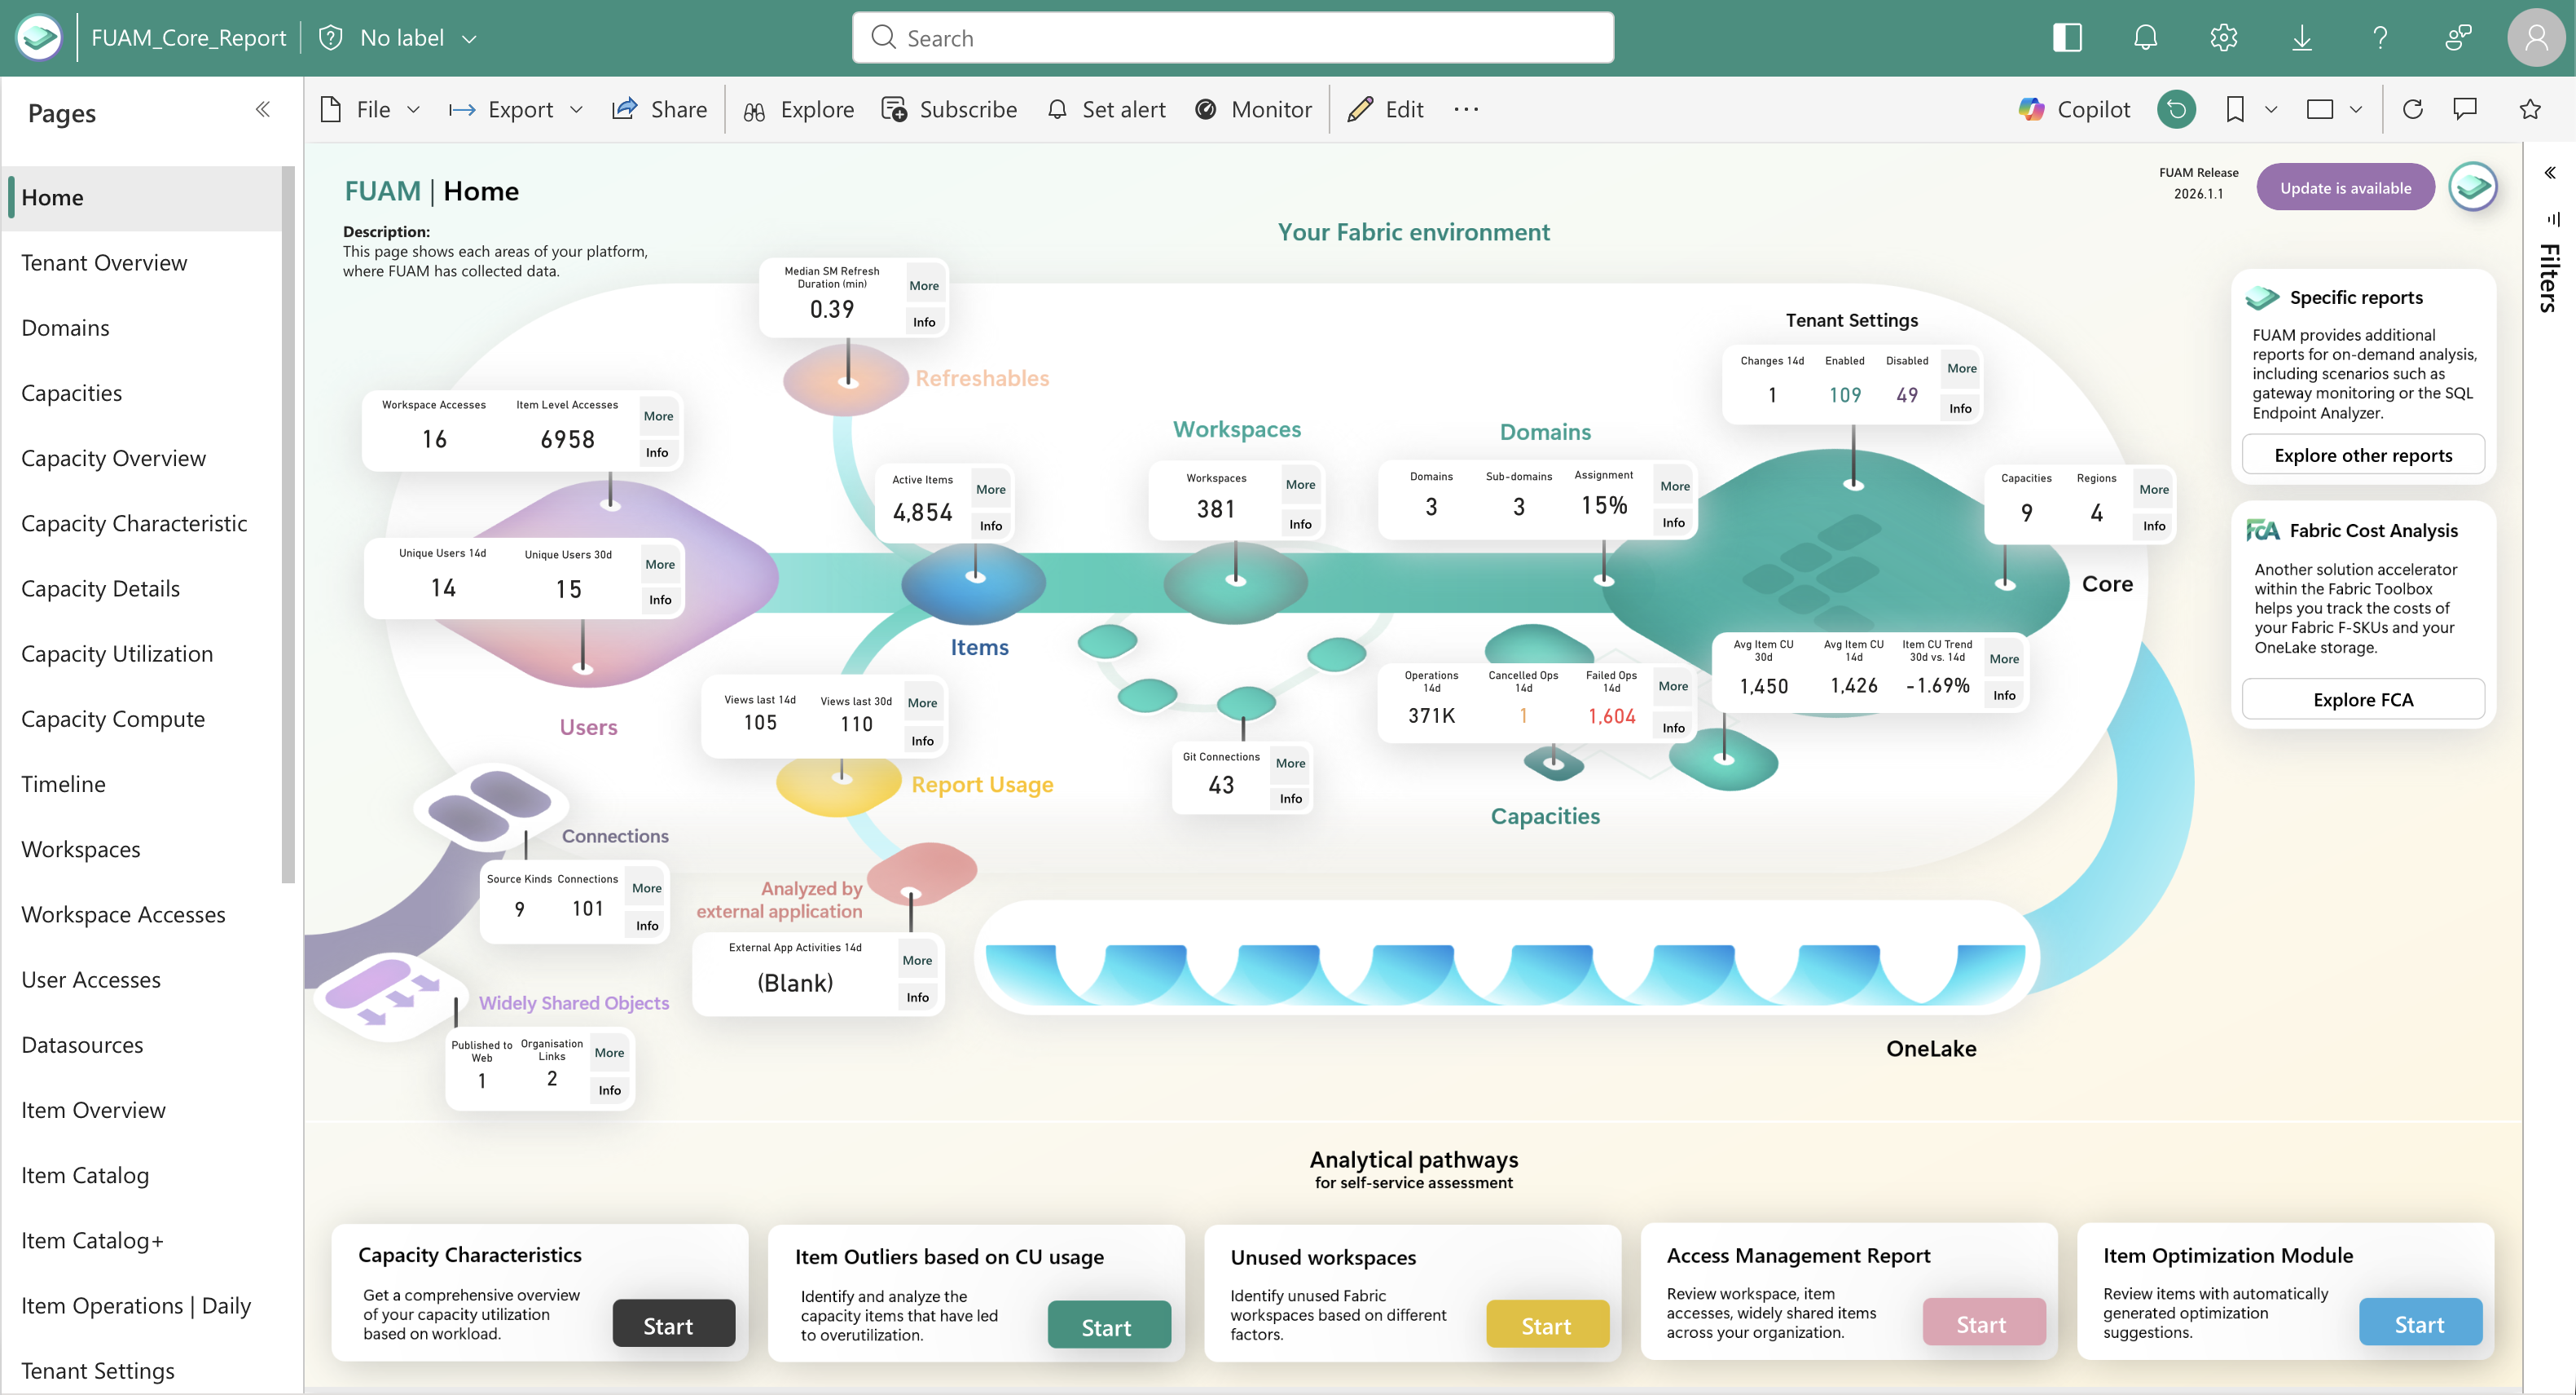This screenshot has height=1395, width=2576.
Task: Open the comments icon
Action: (x=2465, y=109)
